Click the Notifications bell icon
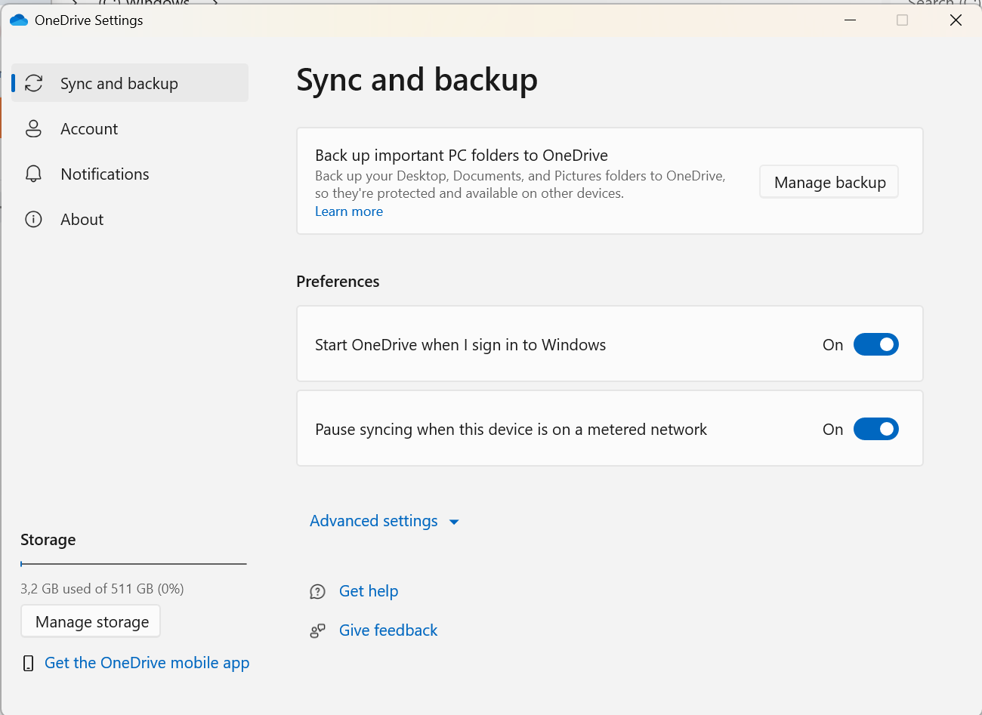This screenshot has height=715, width=982. pyautogui.click(x=33, y=174)
